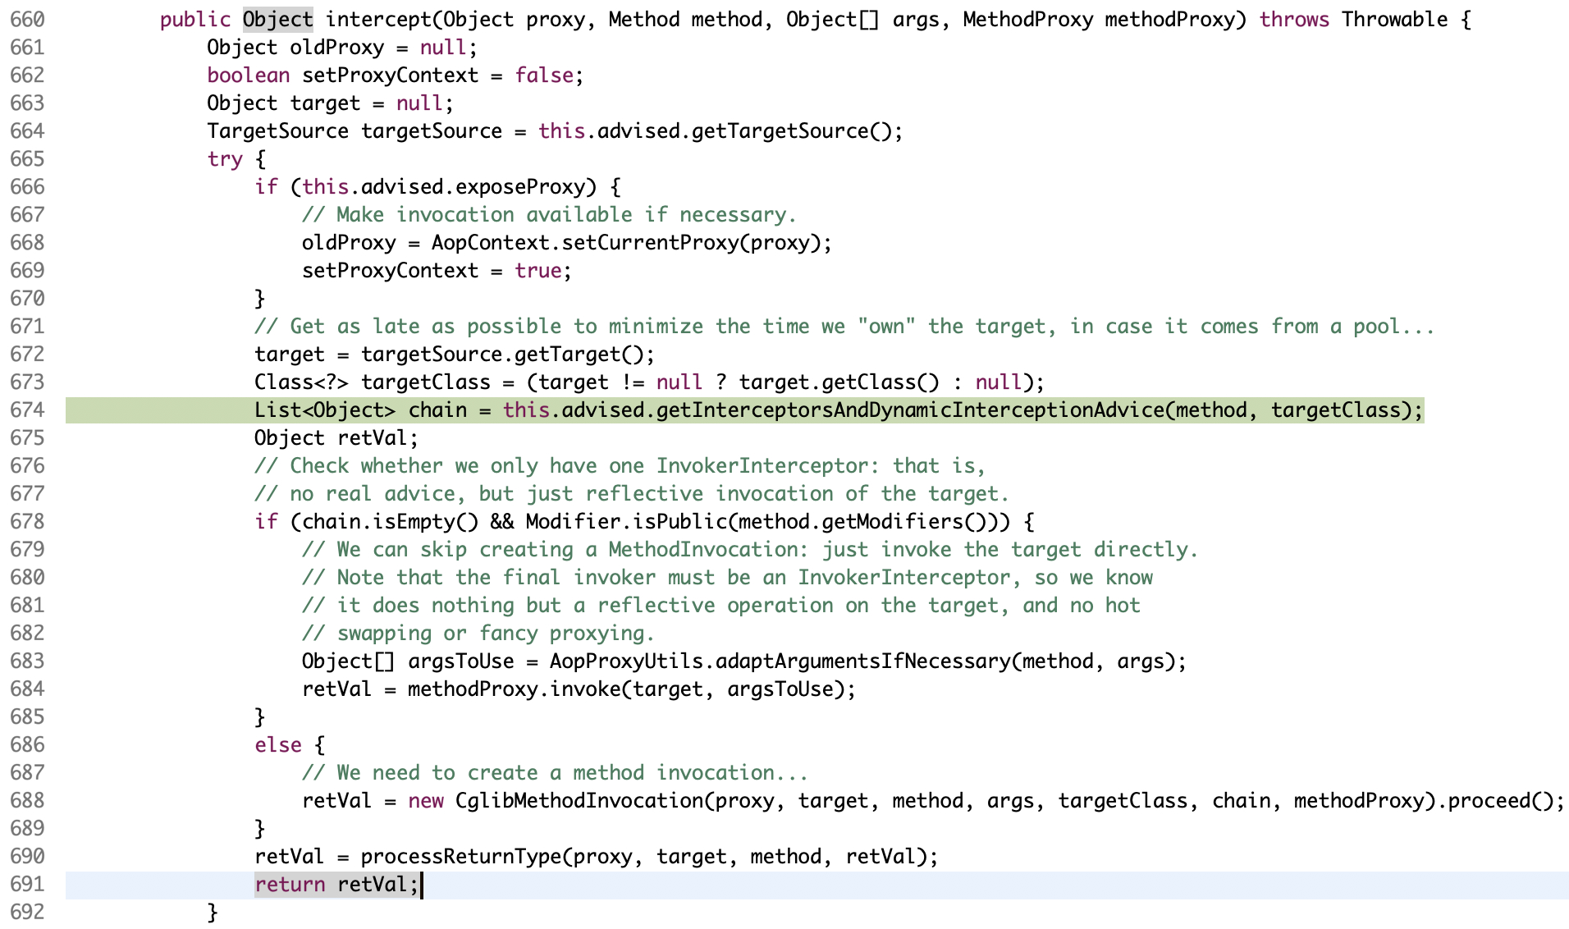This screenshot has height=929, width=1569.
Task: Click 'methodProxy.invoke' on line 684
Action: [x=514, y=689]
